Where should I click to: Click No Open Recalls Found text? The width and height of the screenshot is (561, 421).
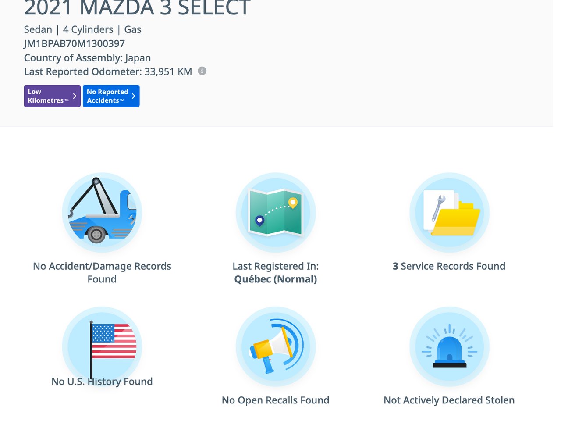(276, 400)
